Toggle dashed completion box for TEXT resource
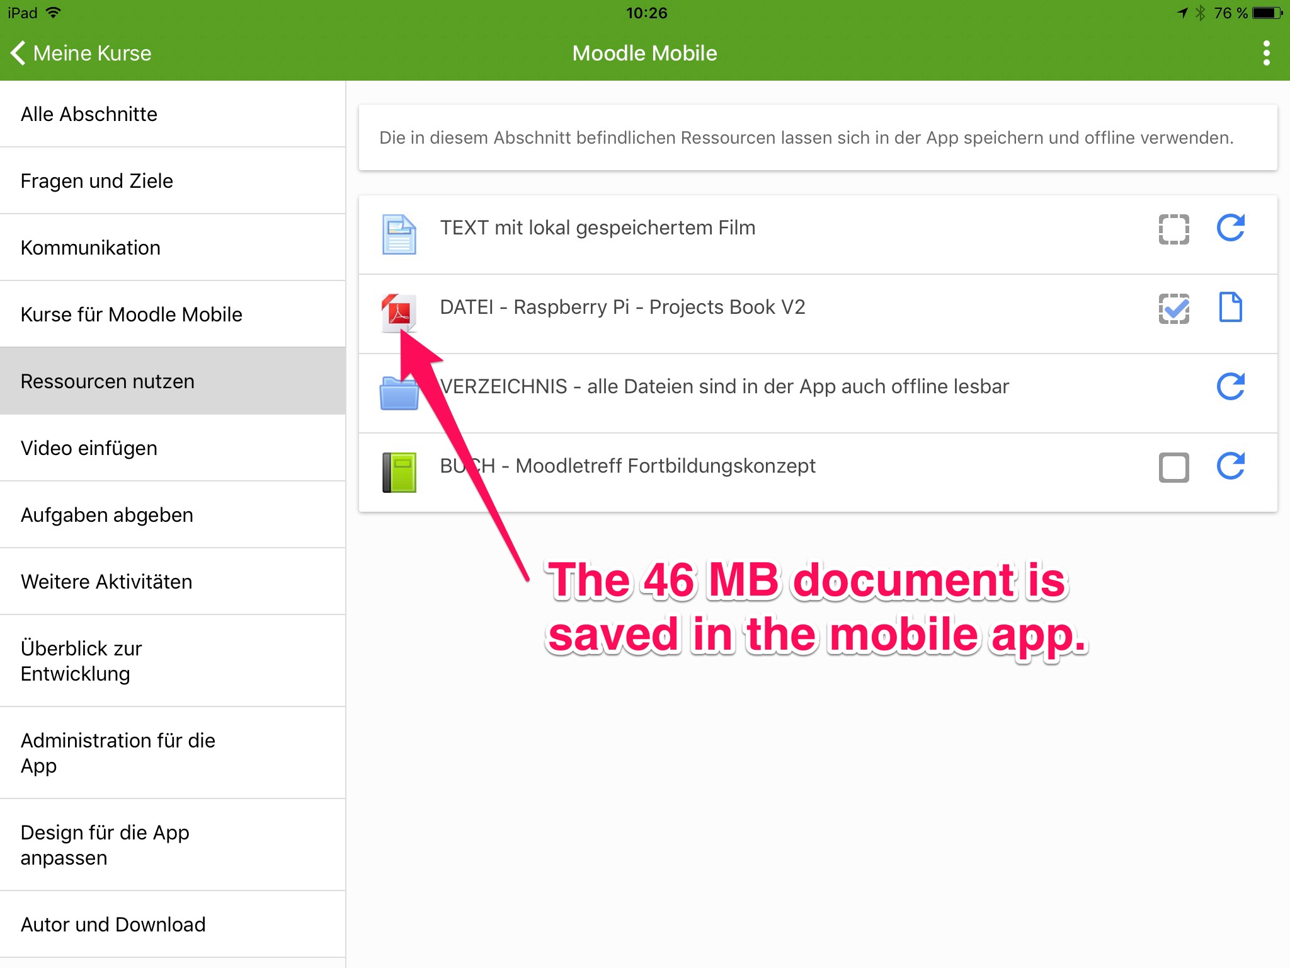The image size is (1290, 968). pyautogui.click(x=1174, y=229)
